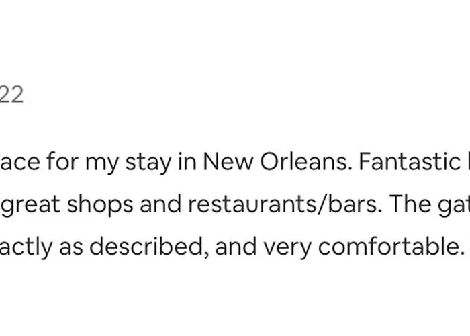Click the word "great" in second line

30,206
